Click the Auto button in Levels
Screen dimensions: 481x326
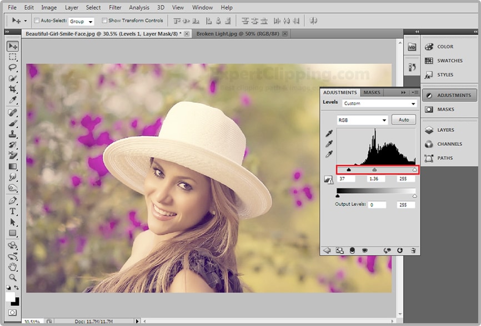403,120
